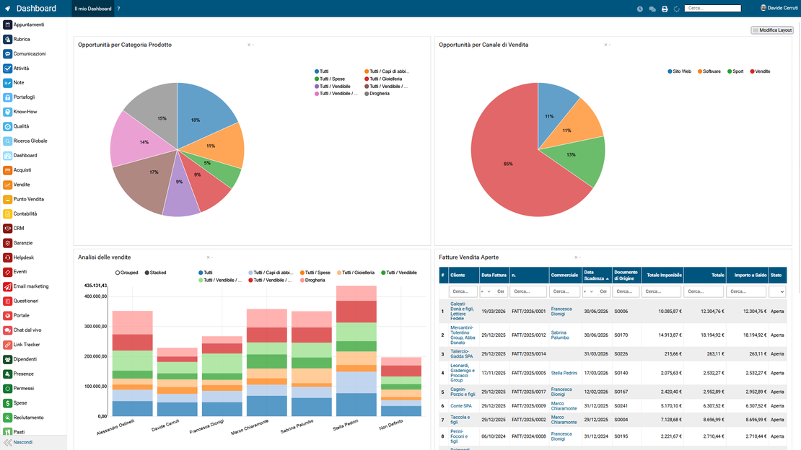Open Sabrina Palumbo commerciale link
This screenshot has height=450, width=801.
[561, 335]
